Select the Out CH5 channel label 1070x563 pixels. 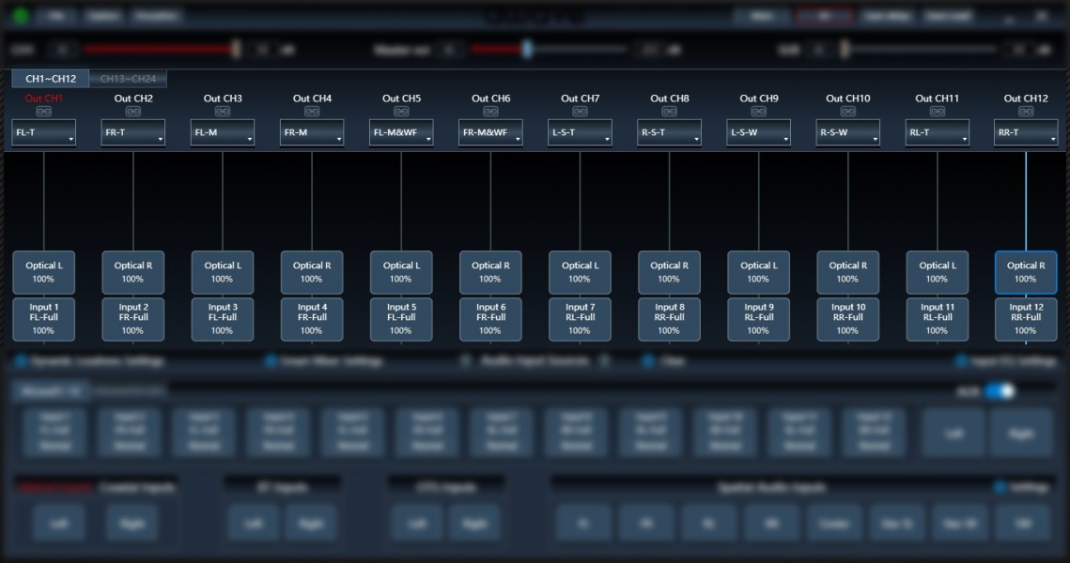coord(401,99)
